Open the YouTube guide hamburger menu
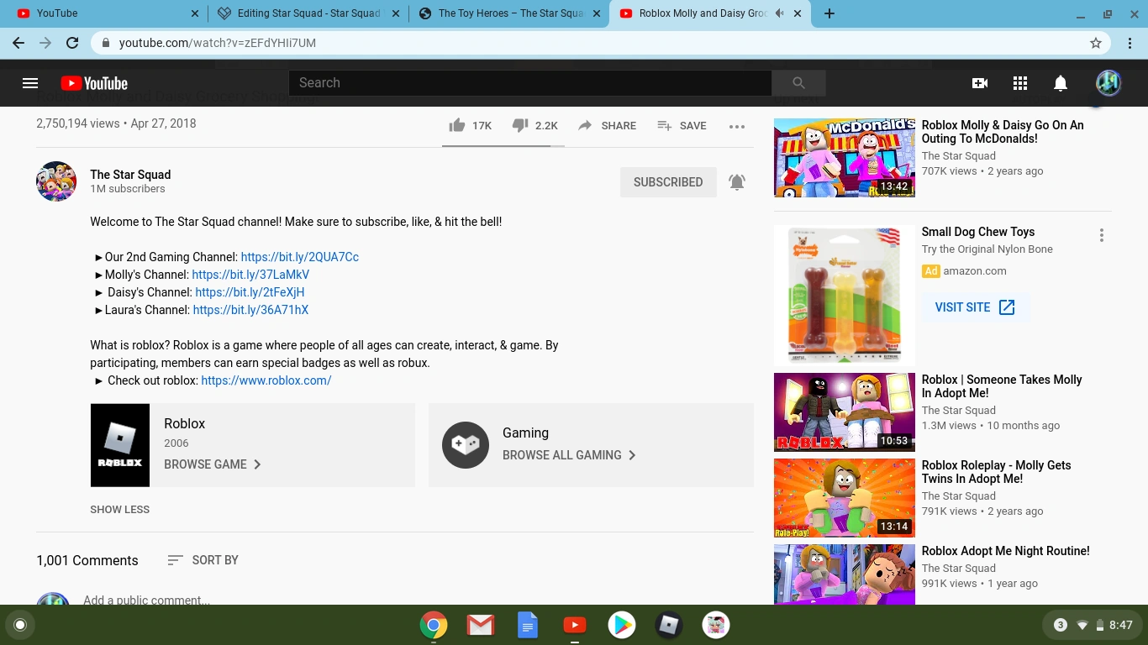 30,83
